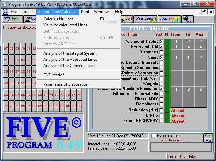Viewport: 216px width, 161px height.
Task: Restore the inner document window
Action: [x=205, y=12]
